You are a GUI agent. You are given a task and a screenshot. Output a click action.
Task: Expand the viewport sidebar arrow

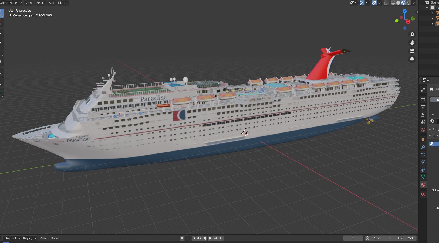click(x=417, y=12)
